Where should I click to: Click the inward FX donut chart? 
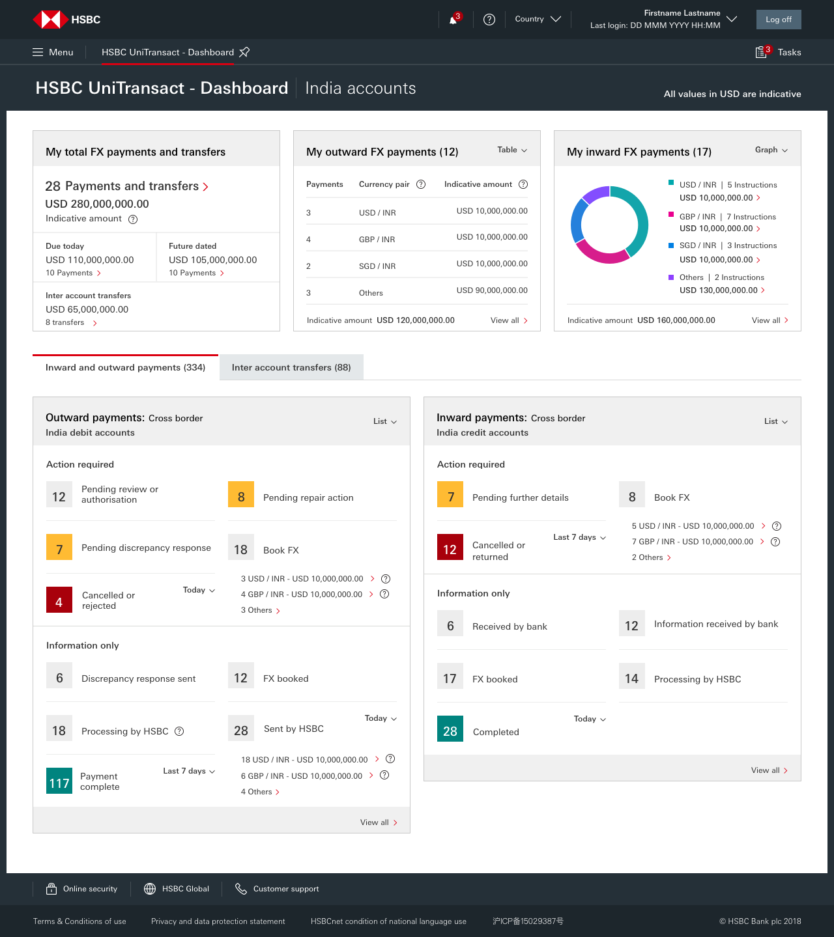(609, 225)
